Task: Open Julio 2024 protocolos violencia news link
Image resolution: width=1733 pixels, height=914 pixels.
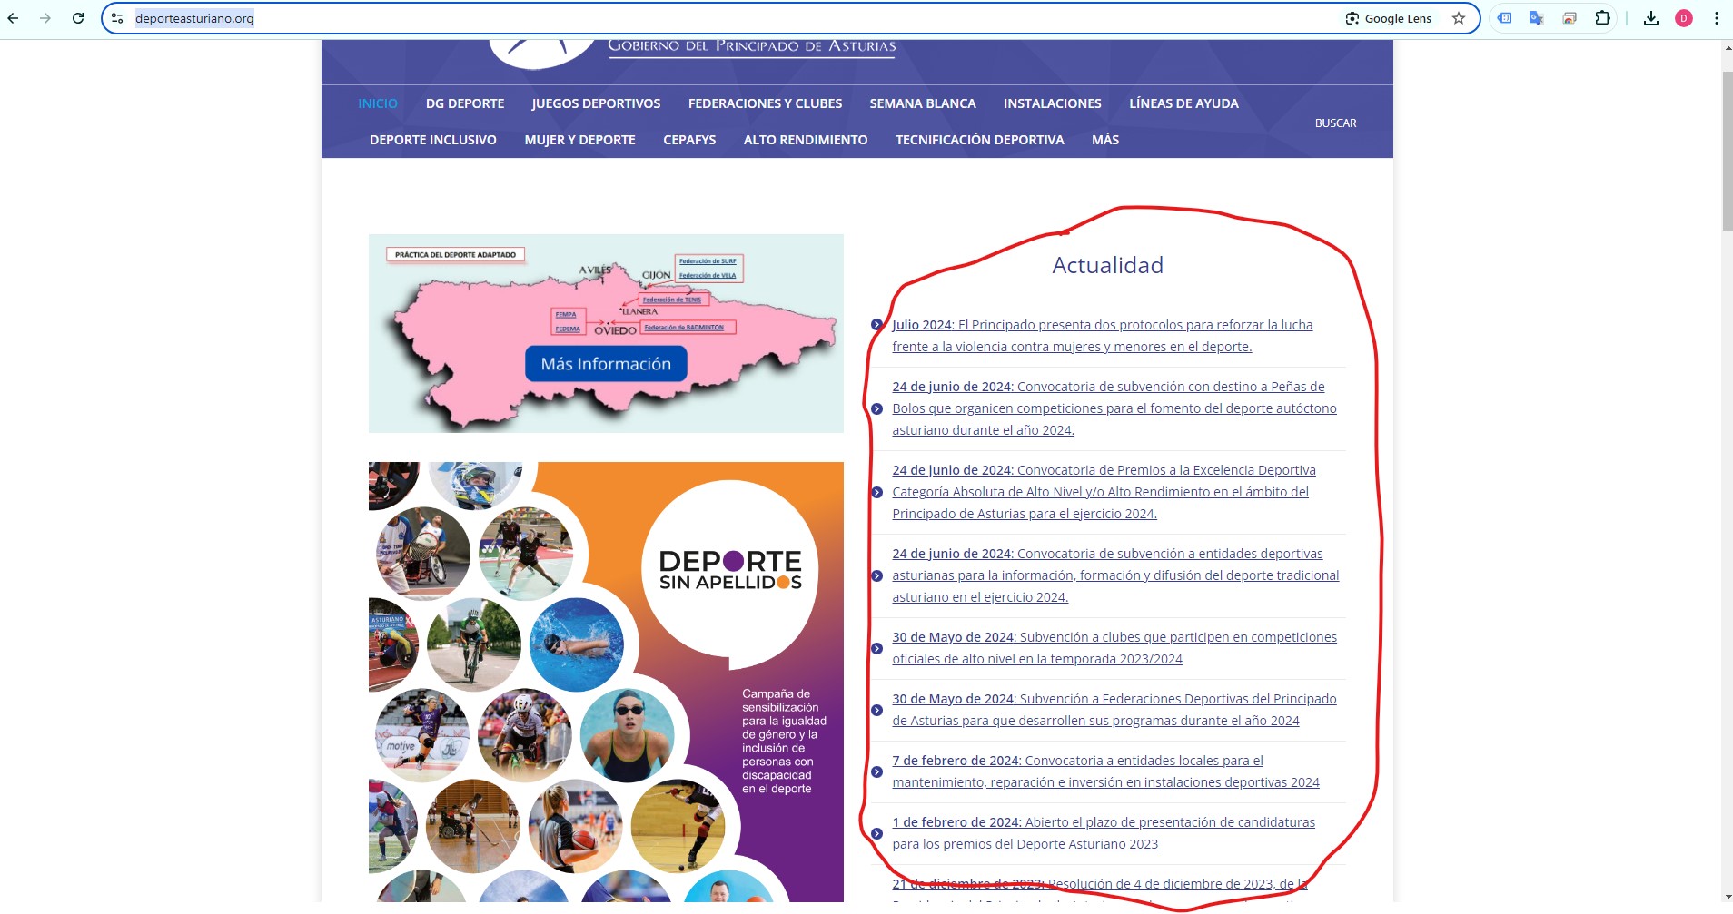Action: pos(1102,336)
